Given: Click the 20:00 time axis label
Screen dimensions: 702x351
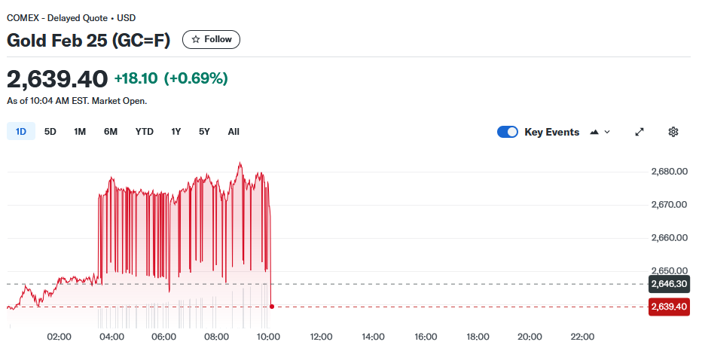Looking at the screenshot, I should click(x=530, y=337).
